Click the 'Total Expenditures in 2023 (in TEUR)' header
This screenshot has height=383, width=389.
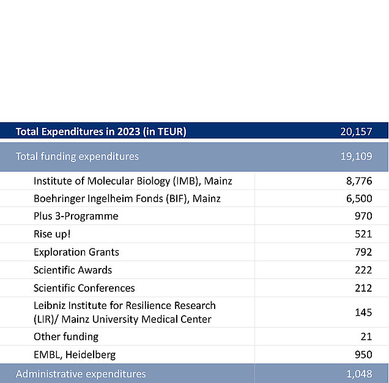tap(101, 132)
